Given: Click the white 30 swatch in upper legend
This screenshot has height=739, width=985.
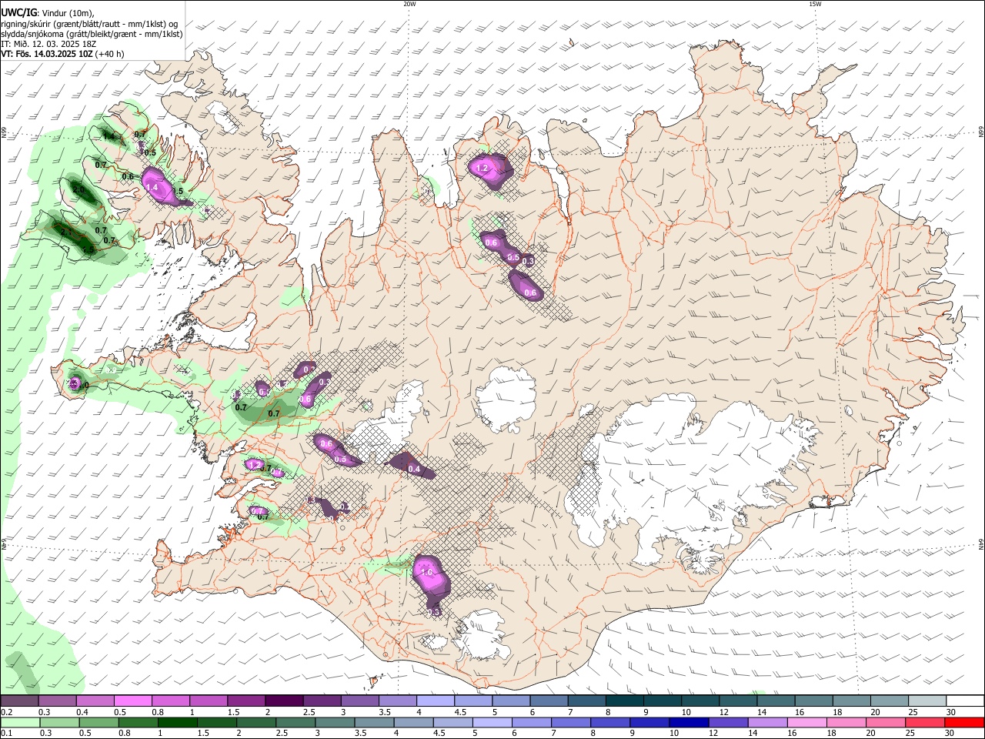Looking at the screenshot, I should click(964, 701).
